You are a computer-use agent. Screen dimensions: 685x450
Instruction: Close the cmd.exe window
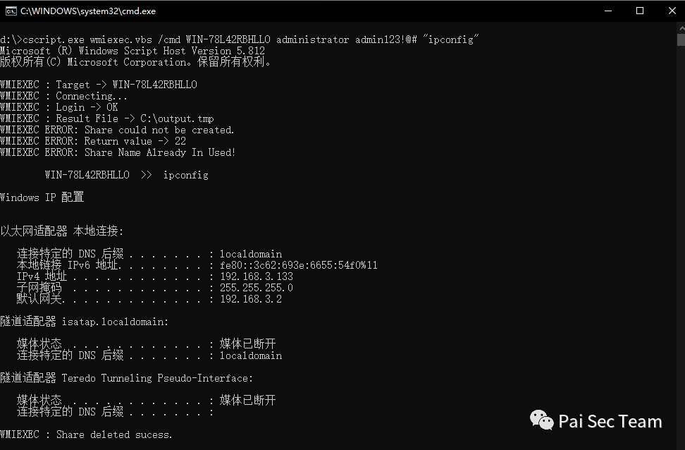(672, 11)
